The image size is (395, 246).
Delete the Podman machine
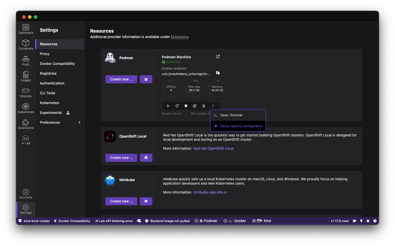click(204, 106)
